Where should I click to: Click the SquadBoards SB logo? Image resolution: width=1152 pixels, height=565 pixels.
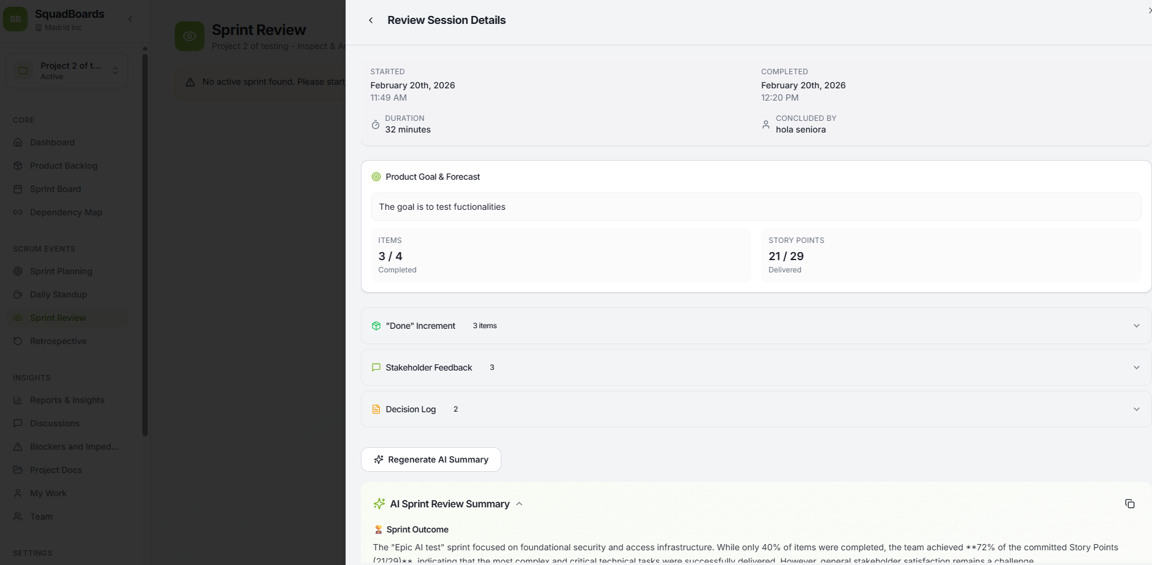point(15,19)
